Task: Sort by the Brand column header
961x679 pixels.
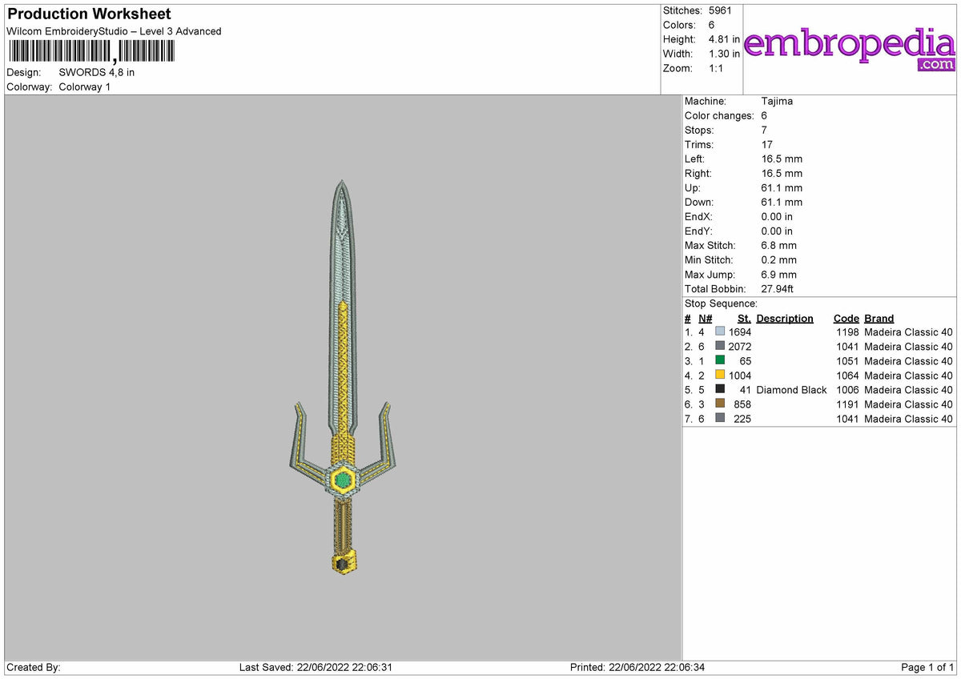Action: pyautogui.click(x=879, y=318)
